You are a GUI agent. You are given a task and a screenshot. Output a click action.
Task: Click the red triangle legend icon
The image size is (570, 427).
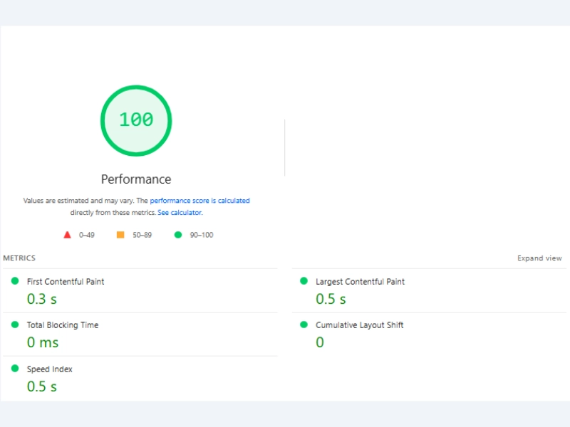67,235
